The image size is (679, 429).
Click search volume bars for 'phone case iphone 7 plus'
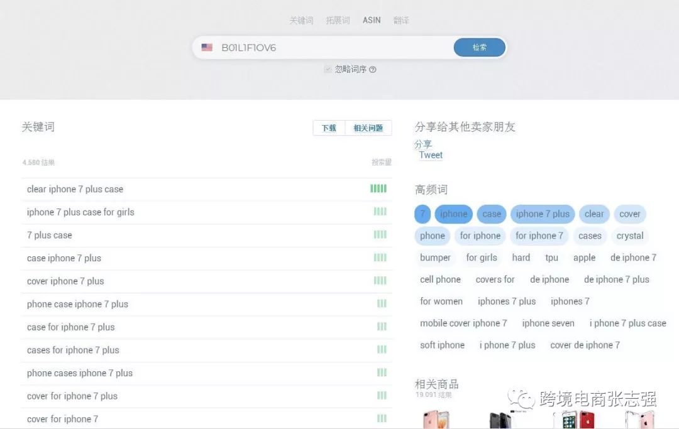382,303
